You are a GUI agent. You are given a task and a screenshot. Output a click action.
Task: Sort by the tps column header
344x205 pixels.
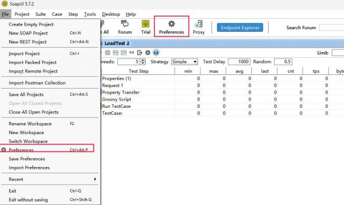pos(316,71)
